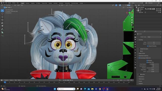Open Pose Mode selector dropdown
The image size is (162, 91).
click(x=9, y=5)
